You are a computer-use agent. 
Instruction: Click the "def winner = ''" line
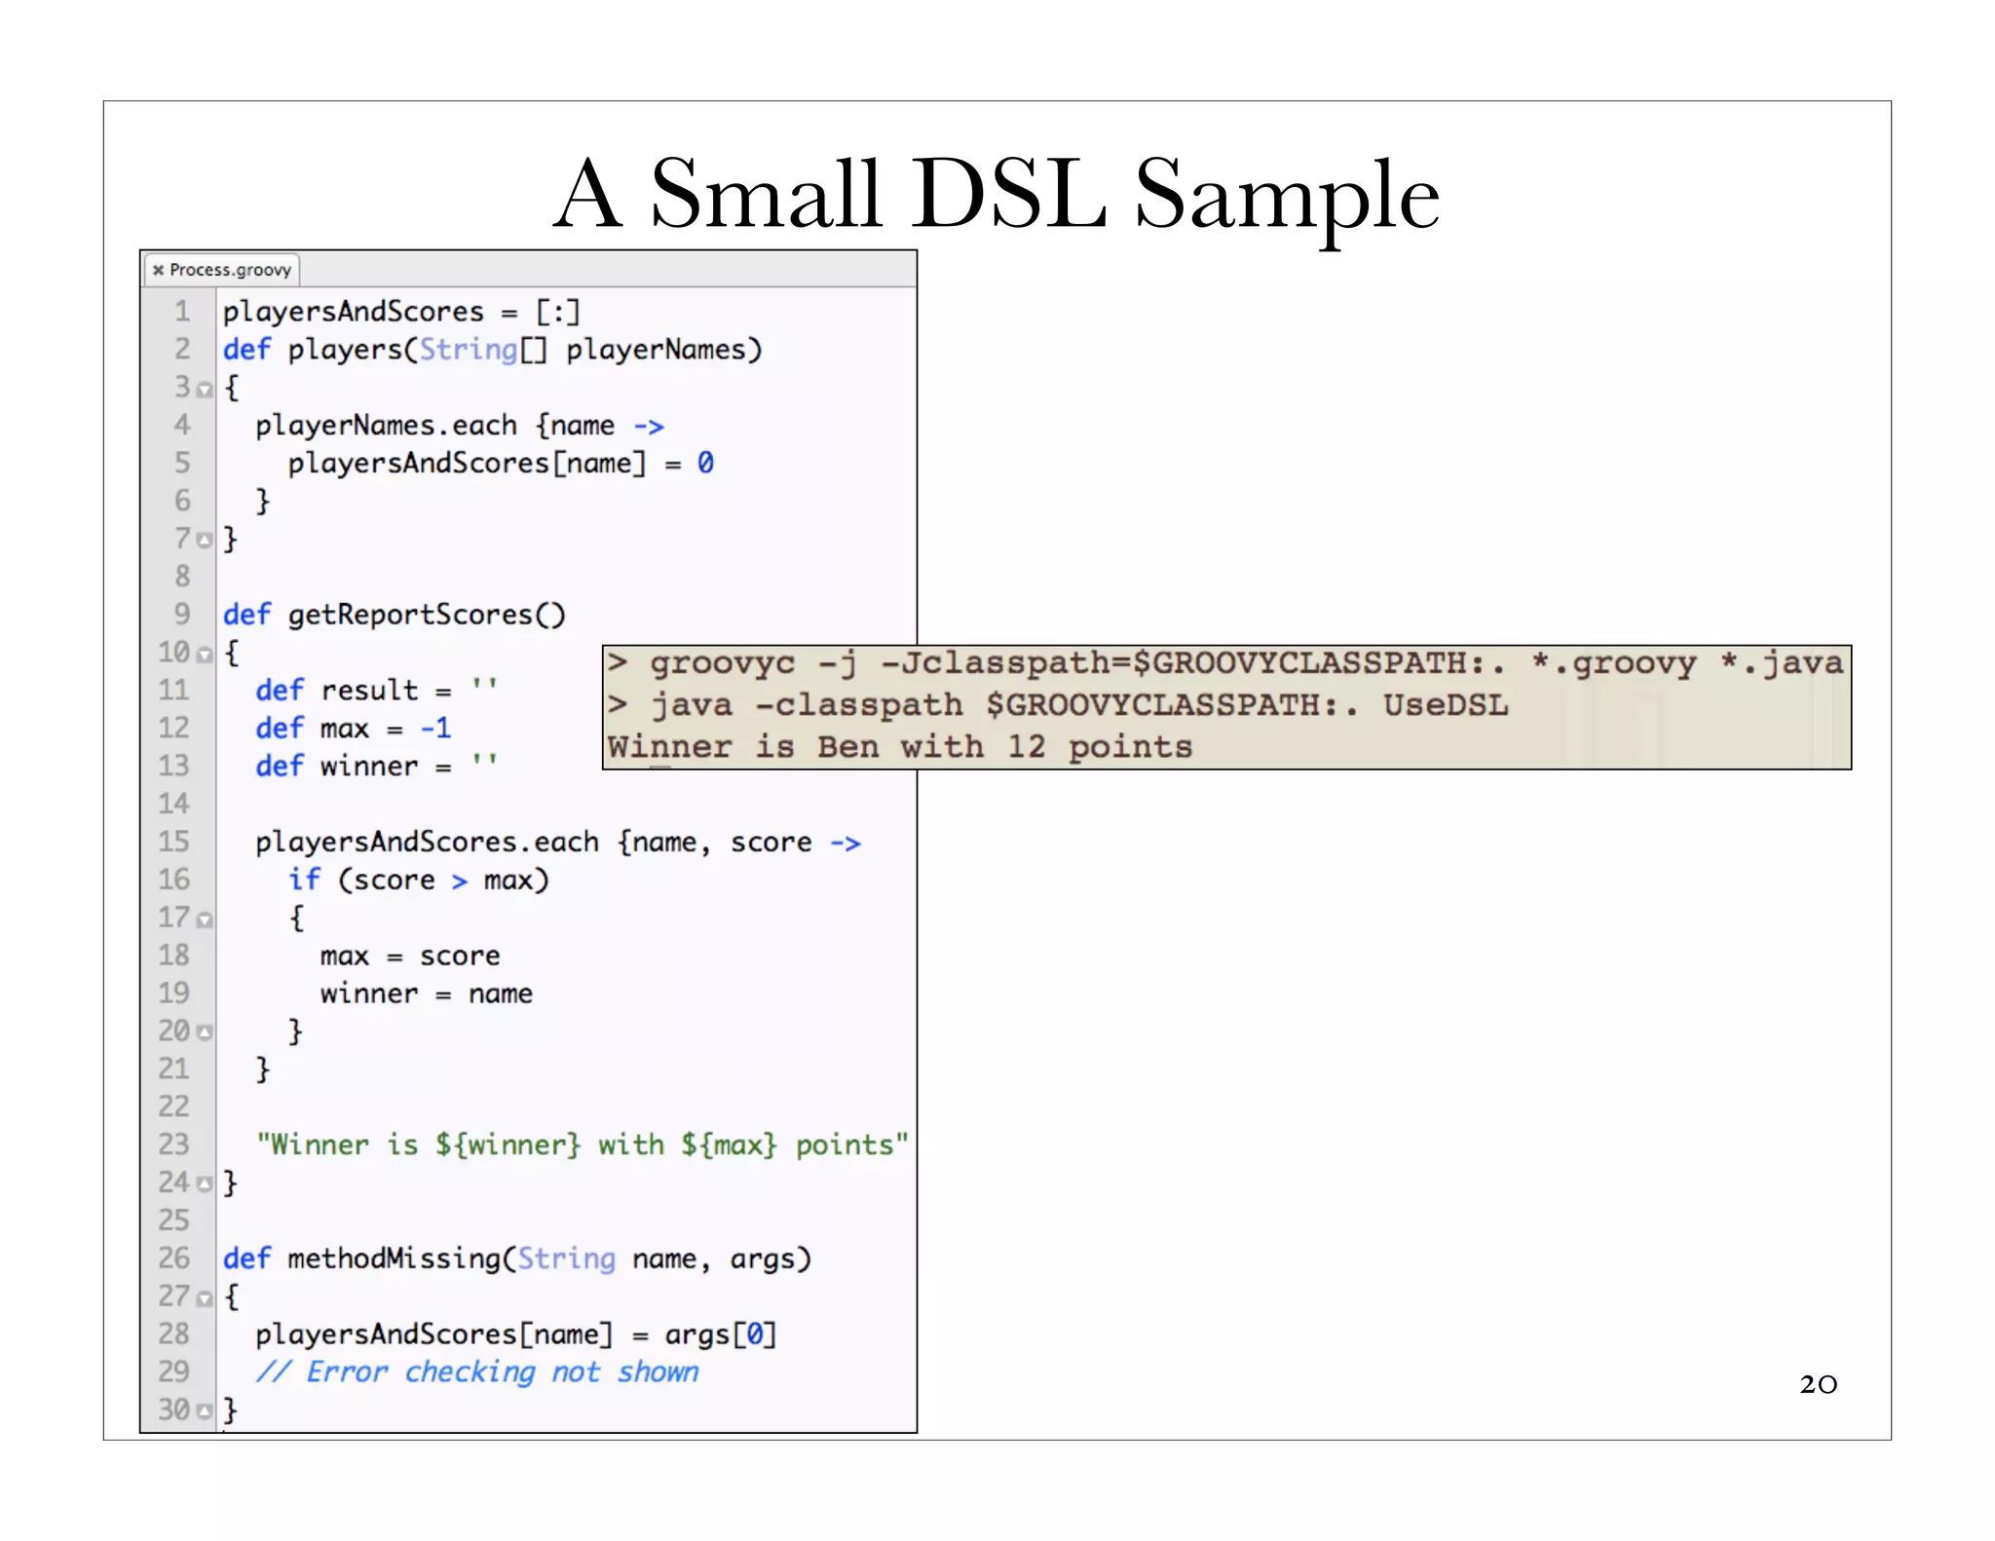[377, 767]
